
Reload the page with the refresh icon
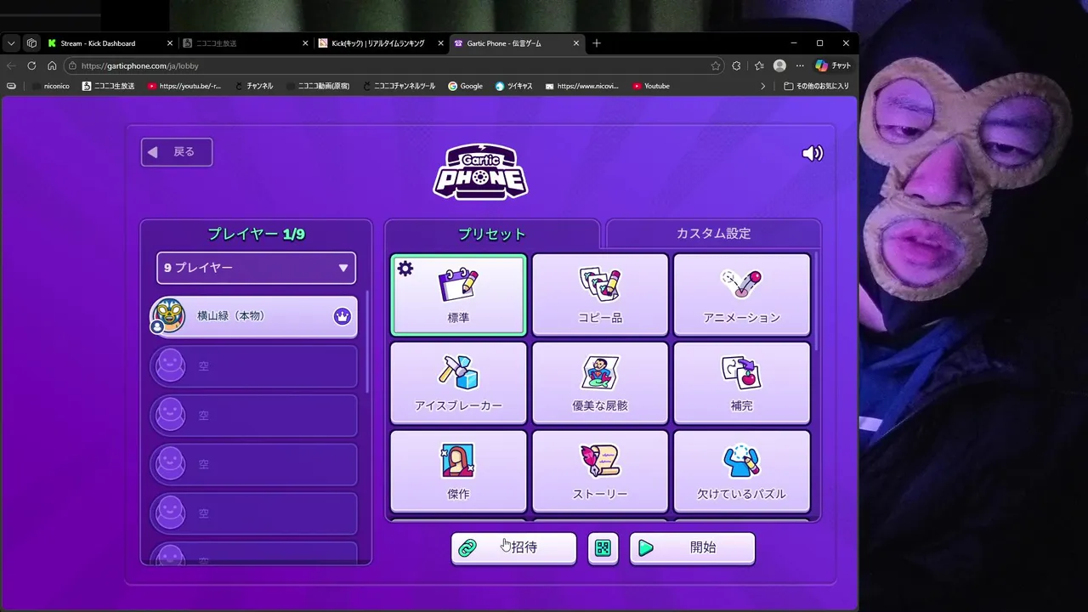click(31, 65)
